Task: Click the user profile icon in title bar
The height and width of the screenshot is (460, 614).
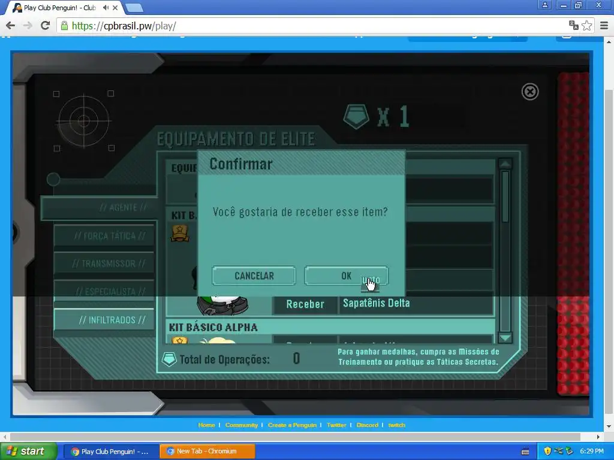Action: (544, 5)
